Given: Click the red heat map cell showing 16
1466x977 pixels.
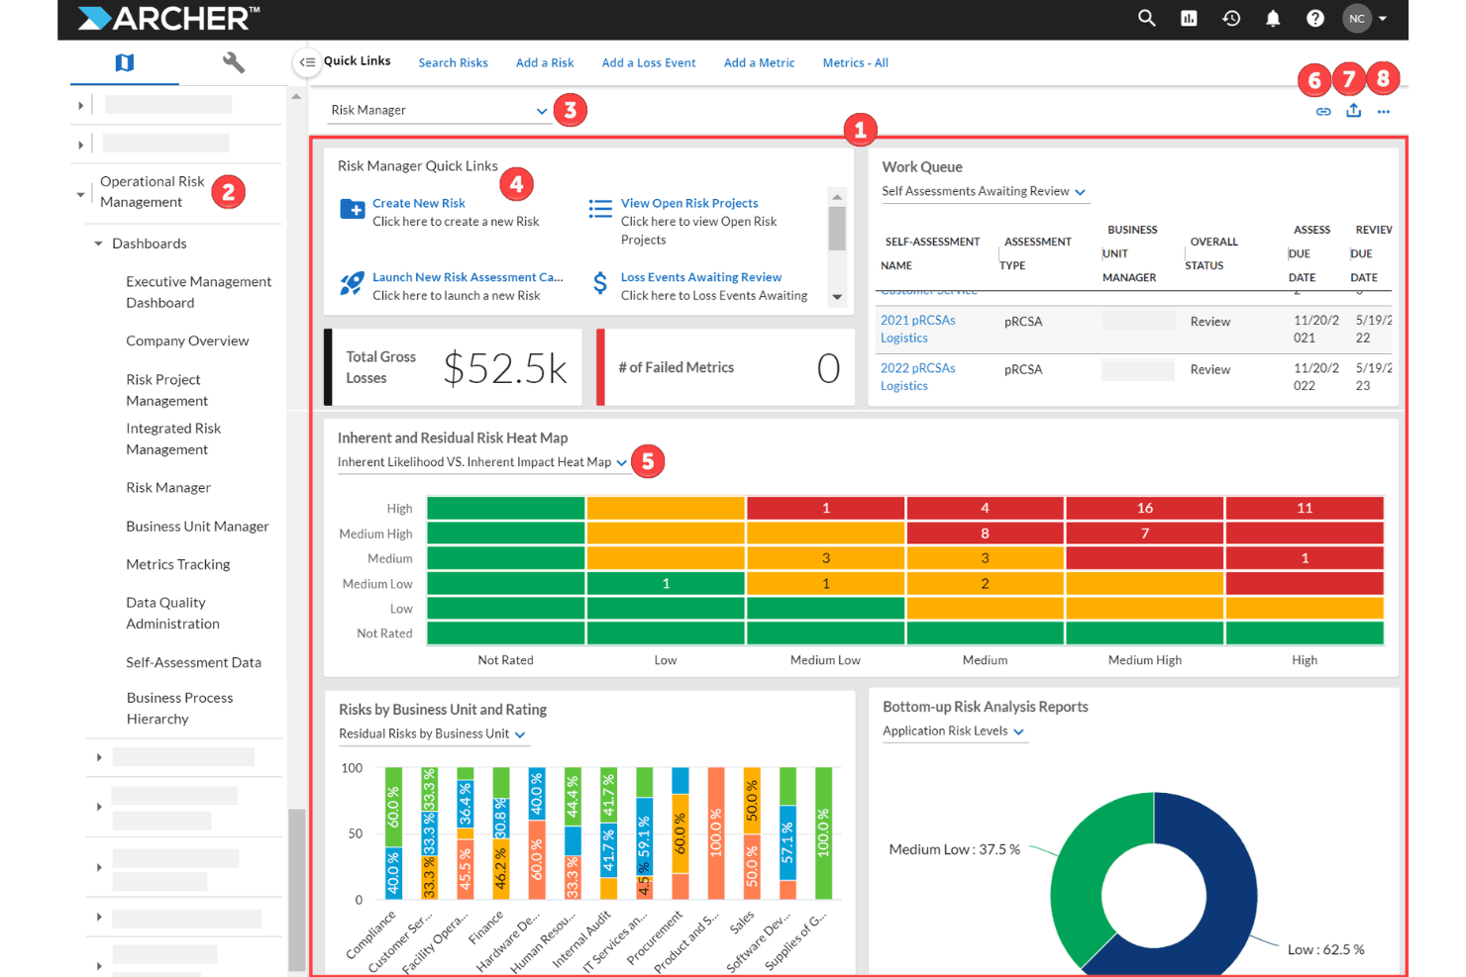Looking at the screenshot, I should pos(1144,508).
